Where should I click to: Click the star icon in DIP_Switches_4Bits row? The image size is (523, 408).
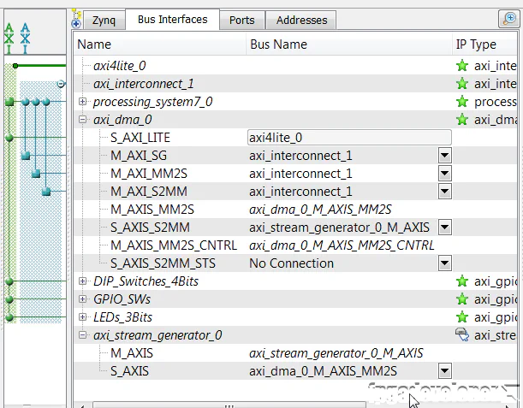(462, 281)
